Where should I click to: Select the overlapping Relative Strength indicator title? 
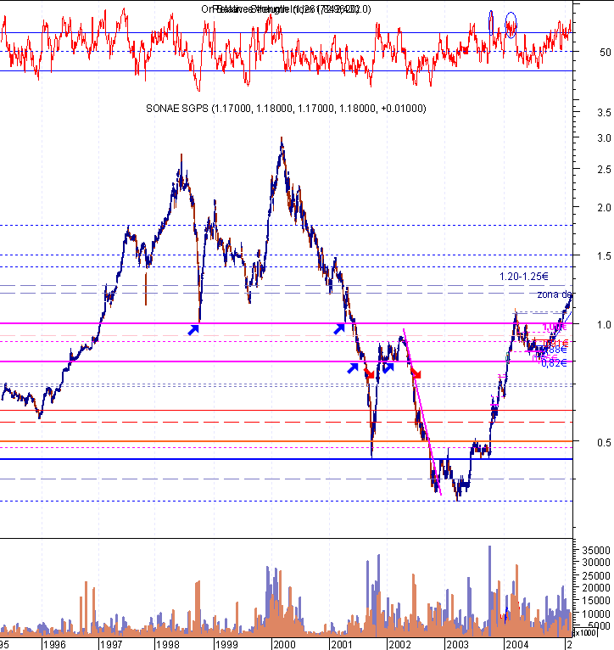(x=286, y=9)
